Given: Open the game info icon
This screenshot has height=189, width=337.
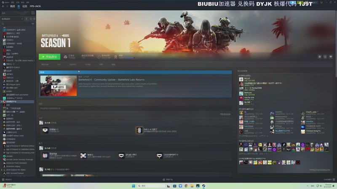Looking at the screenshot, I should point(325,57).
